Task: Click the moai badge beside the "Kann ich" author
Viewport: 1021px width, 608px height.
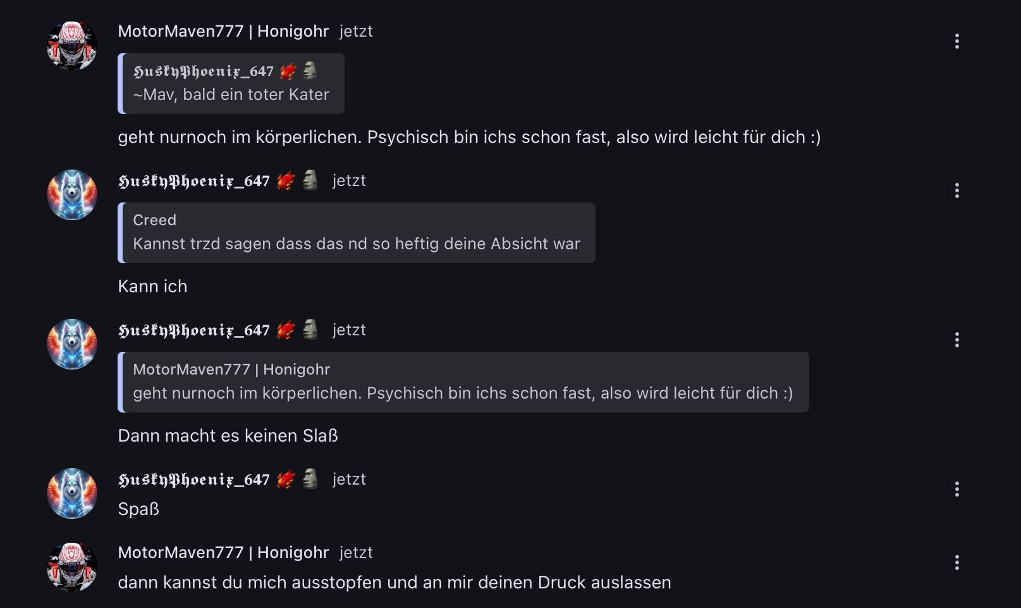Action: 310,180
